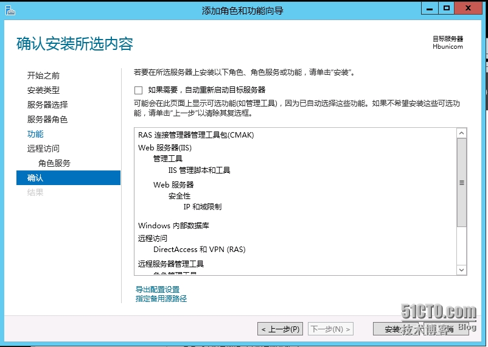Select 远程访问 entry in feature list
This screenshot has width=488, height=347.
pyautogui.click(x=153, y=238)
